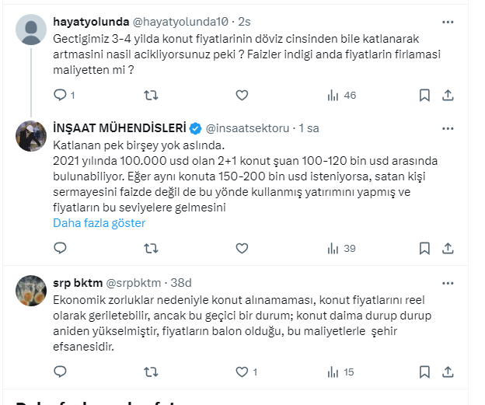Reply to srp bktm's tweet
This screenshot has width=485, height=405.
[61, 372]
